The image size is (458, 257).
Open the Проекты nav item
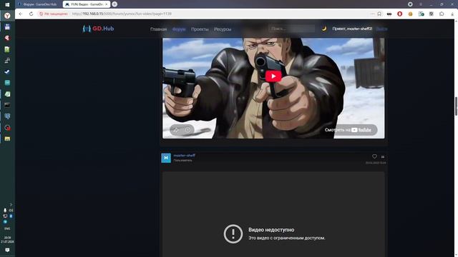200,29
